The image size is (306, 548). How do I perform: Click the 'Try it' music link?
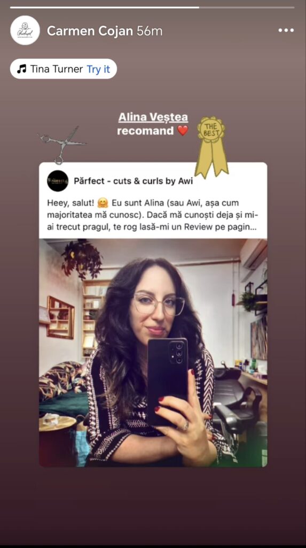click(x=98, y=69)
